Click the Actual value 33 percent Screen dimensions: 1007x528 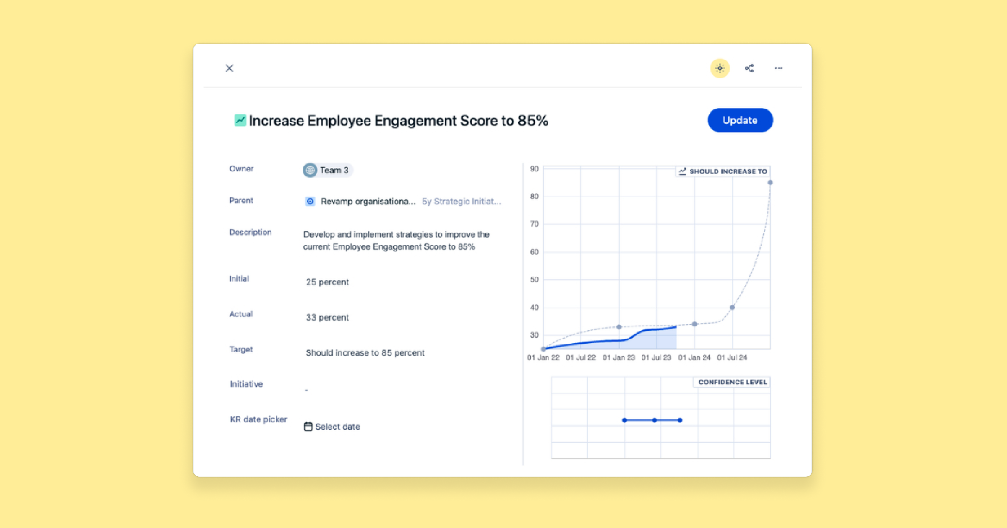coord(328,317)
